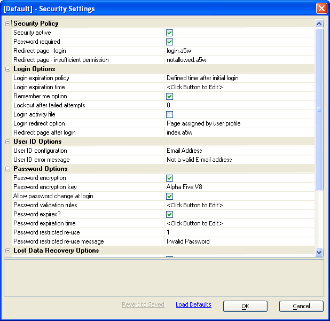
Task: Select the Password restricted re-use message label
Action: click(59, 241)
